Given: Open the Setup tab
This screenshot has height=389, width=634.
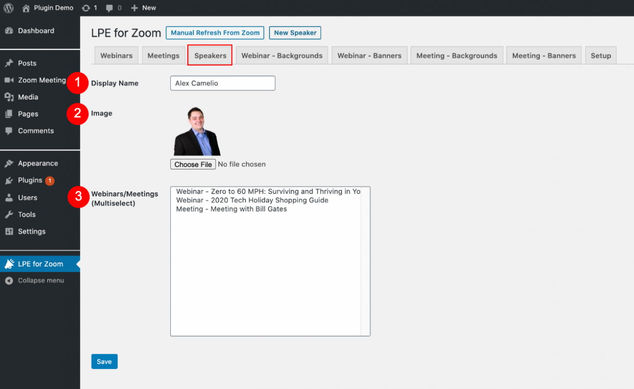Looking at the screenshot, I should [601, 55].
